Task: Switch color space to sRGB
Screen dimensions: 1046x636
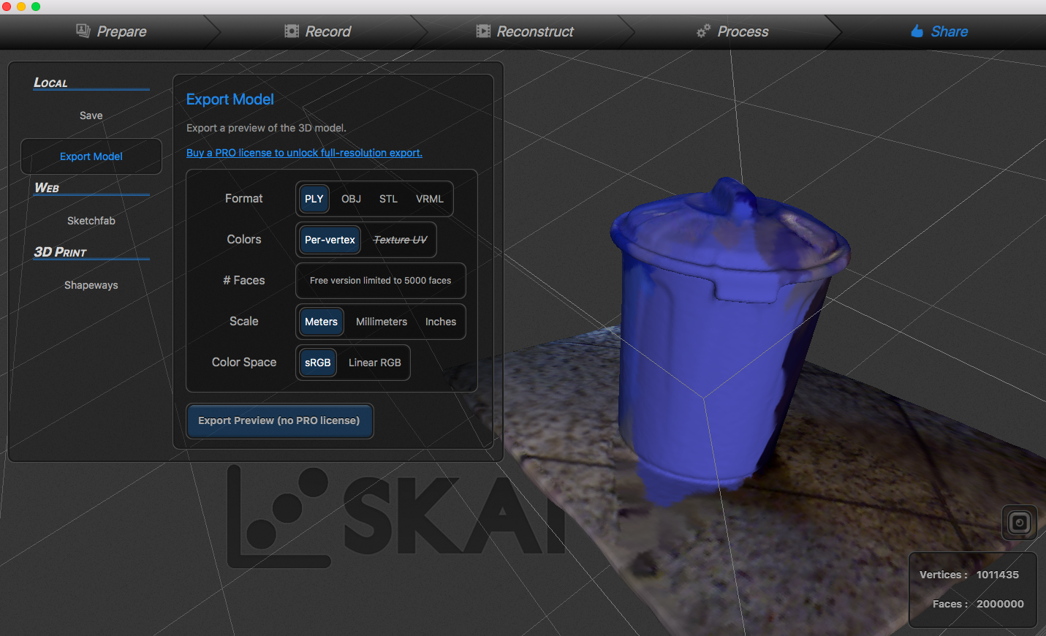Action: tap(318, 363)
